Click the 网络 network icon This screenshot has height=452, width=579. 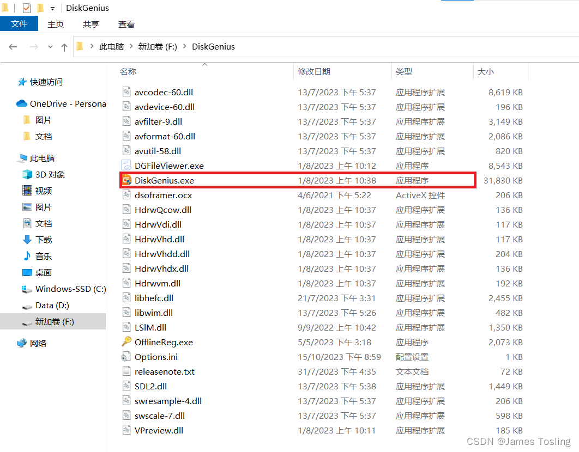pos(22,343)
